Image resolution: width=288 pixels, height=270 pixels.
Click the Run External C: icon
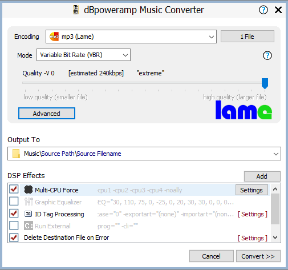(x=29, y=225)
